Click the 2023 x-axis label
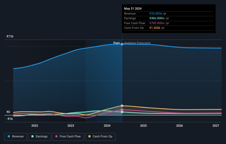The image size is (226, 144). 71,126
